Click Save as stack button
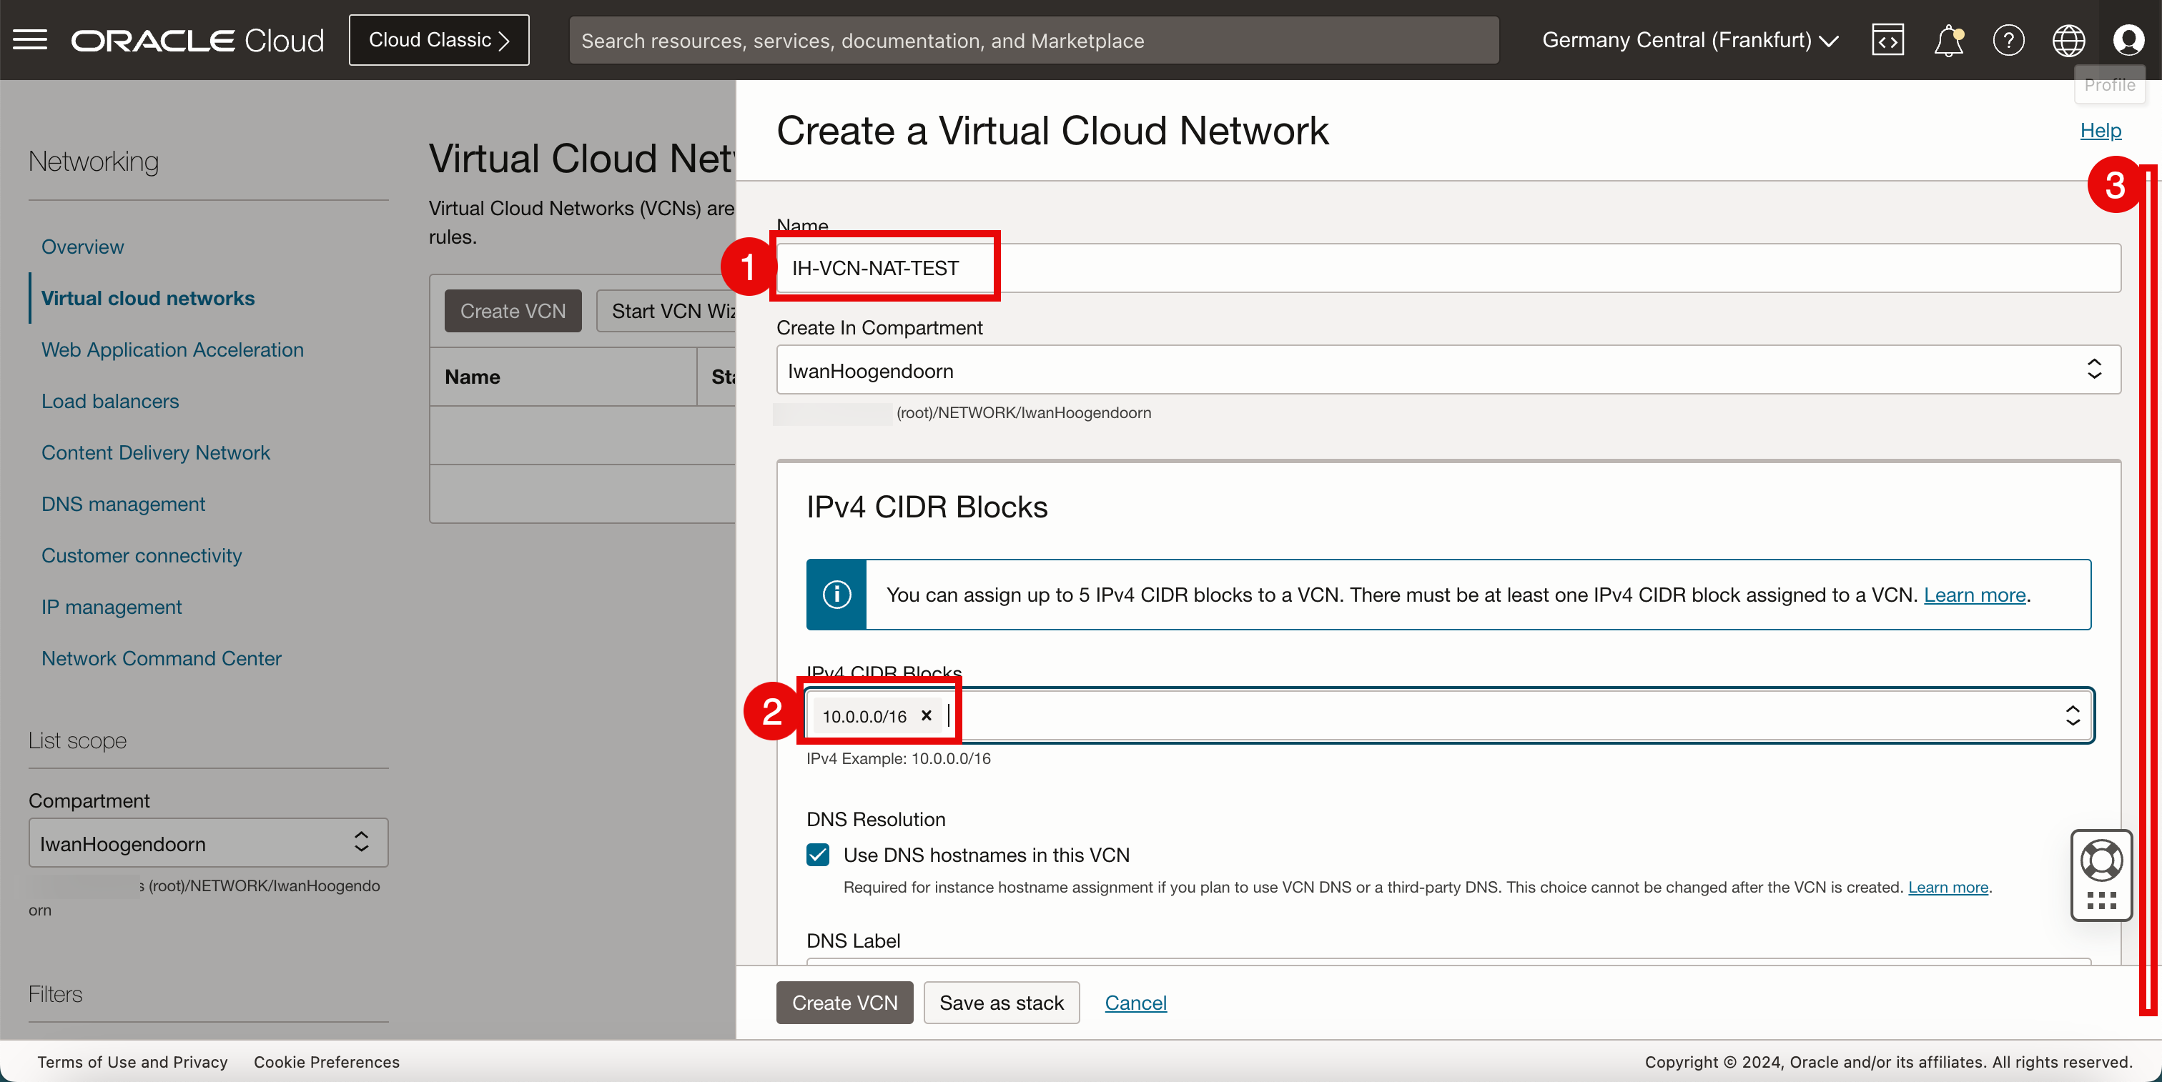 tap(1001, 1003)
